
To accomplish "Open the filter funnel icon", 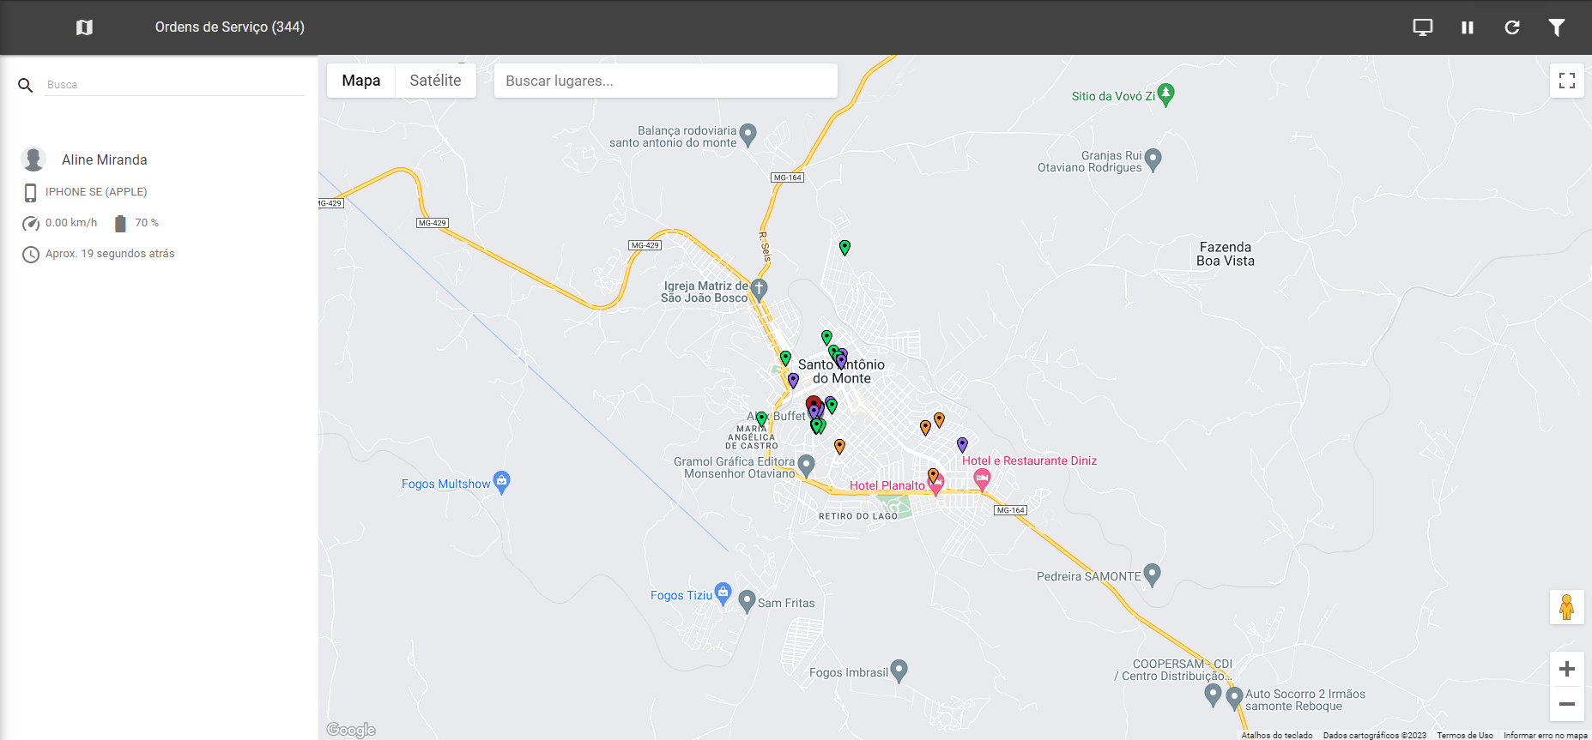I will (x=1557, y=27).
